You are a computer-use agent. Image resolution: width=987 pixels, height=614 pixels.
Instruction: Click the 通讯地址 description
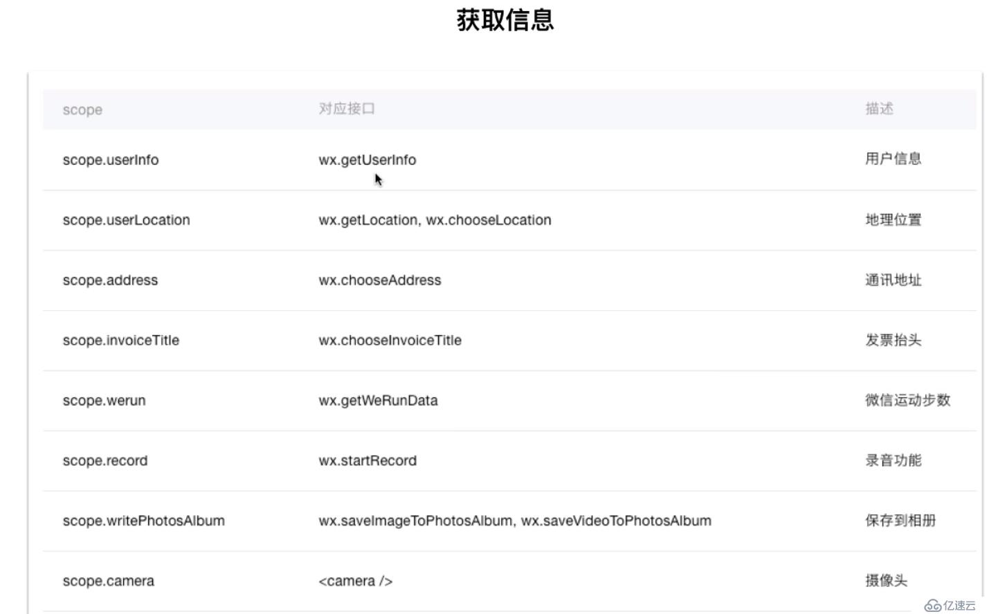pyautogui.click(x=894, y=280)
